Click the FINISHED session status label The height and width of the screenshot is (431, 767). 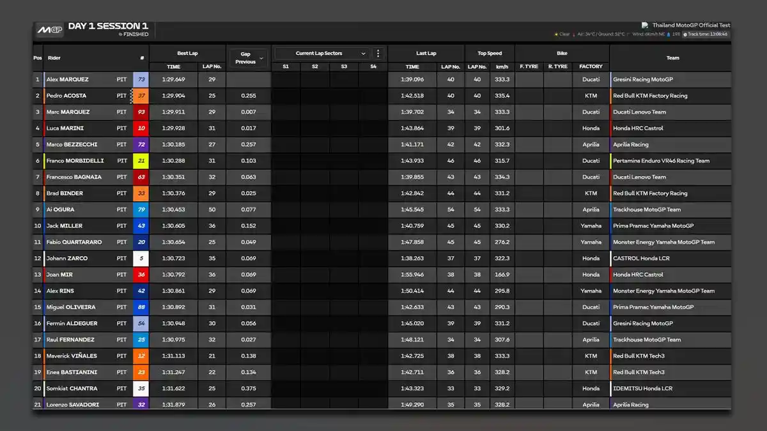[135, 34]
